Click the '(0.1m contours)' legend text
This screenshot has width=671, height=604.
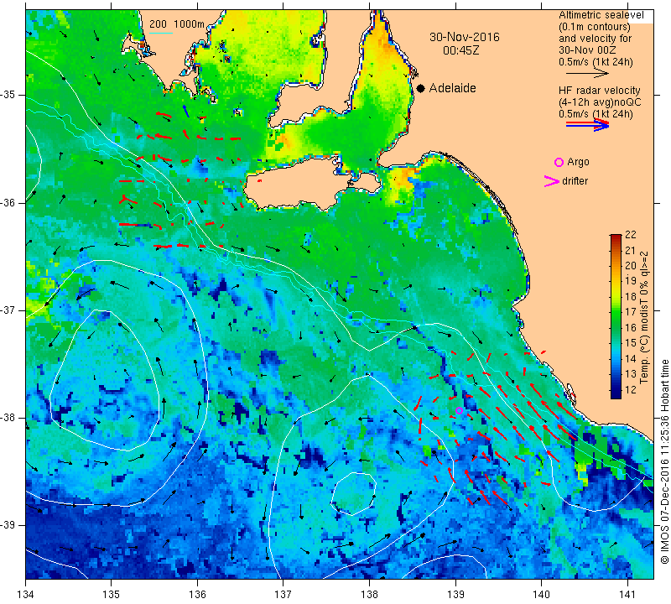594,27
